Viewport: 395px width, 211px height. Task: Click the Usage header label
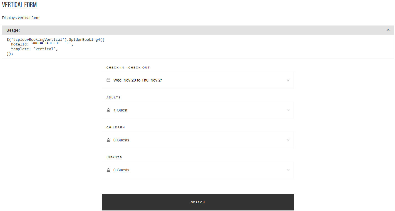click(13, 30)
